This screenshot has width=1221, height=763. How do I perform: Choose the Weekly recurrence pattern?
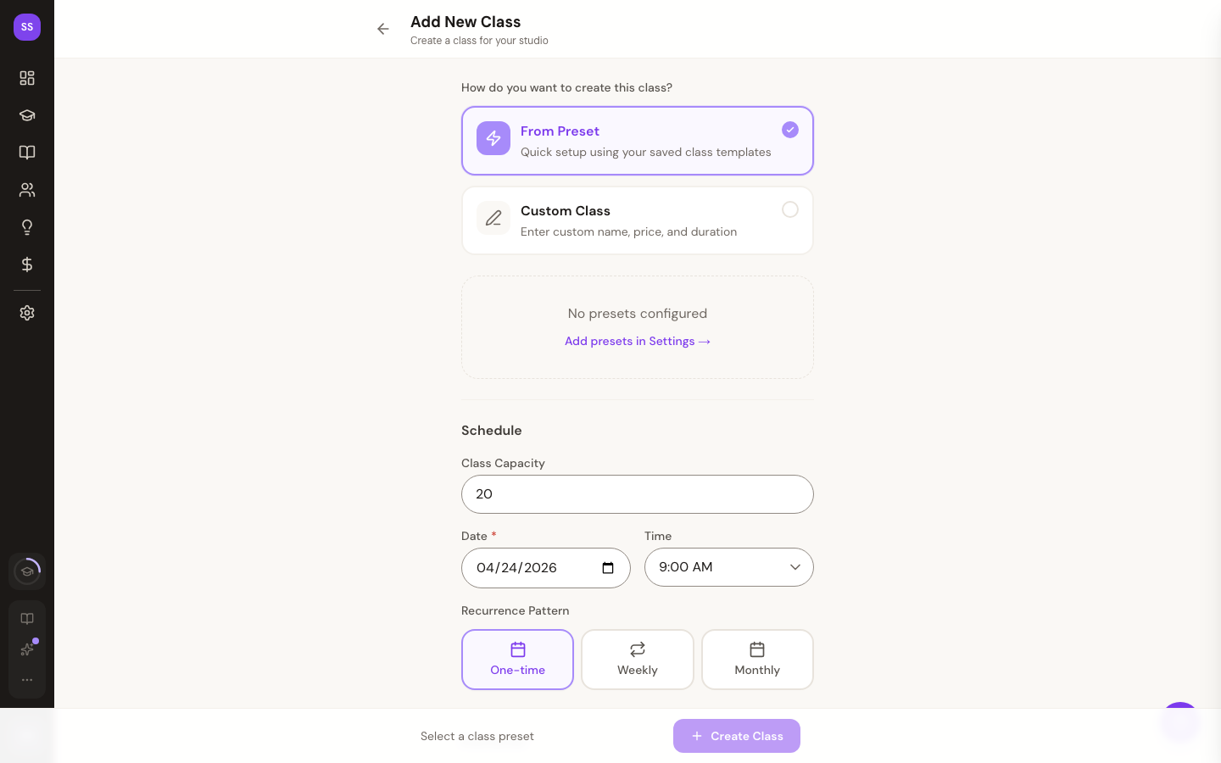pyautogui.click(x=637, y=660)
